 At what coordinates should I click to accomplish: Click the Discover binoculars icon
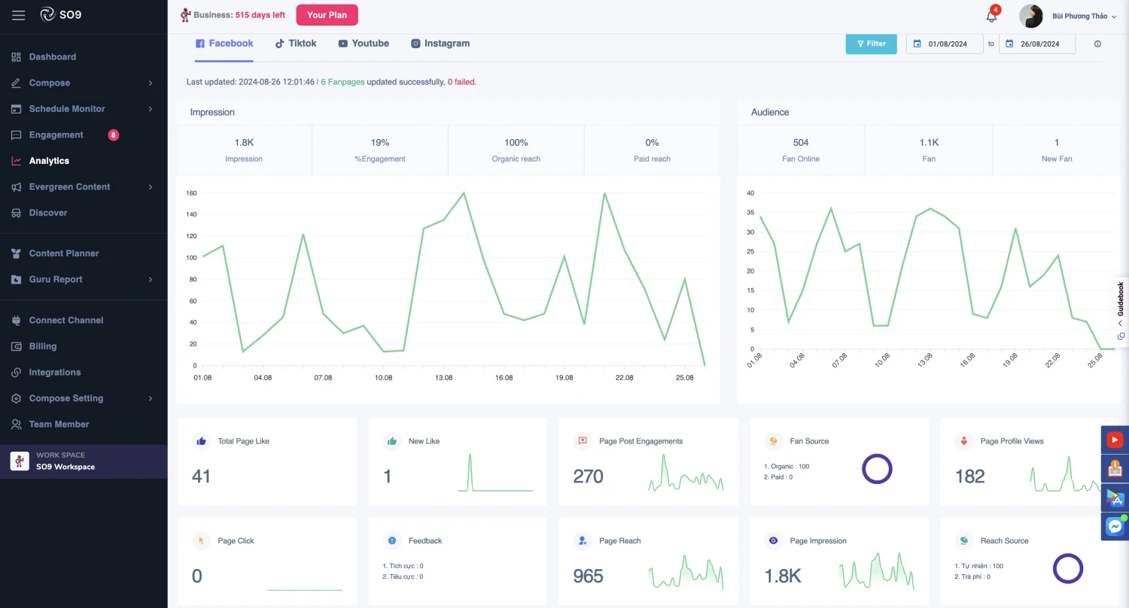tap(16, 213)
